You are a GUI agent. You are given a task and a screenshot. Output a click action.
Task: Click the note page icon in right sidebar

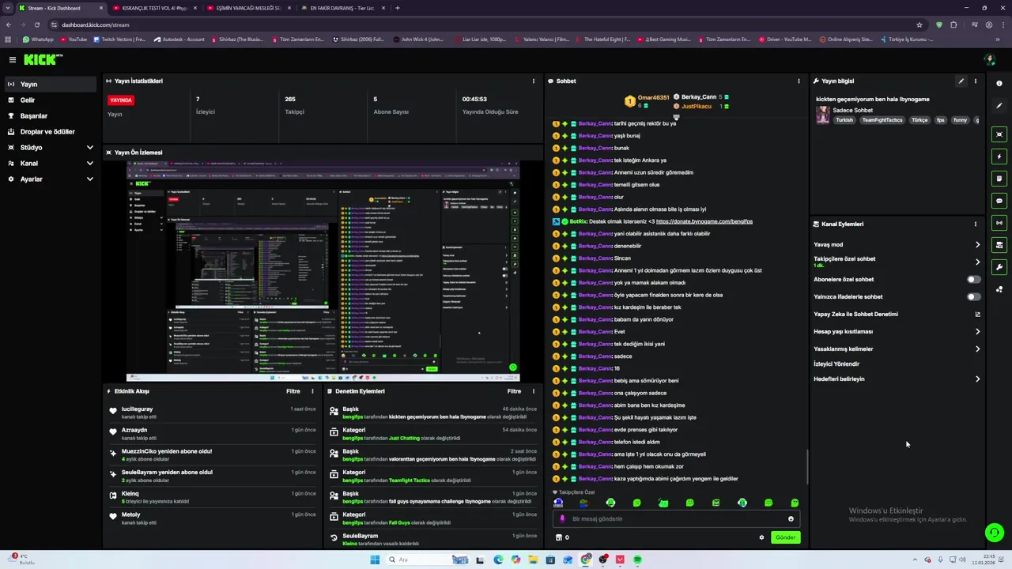[x=999, y=179]
